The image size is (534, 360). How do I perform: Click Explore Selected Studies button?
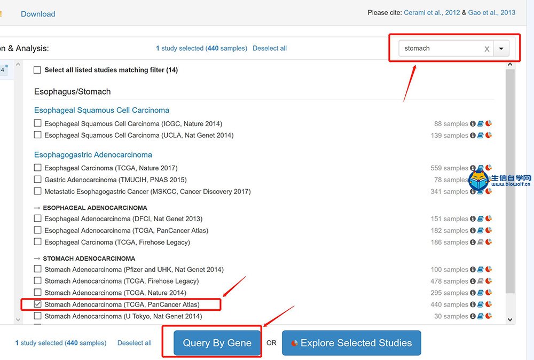point(351,342)
